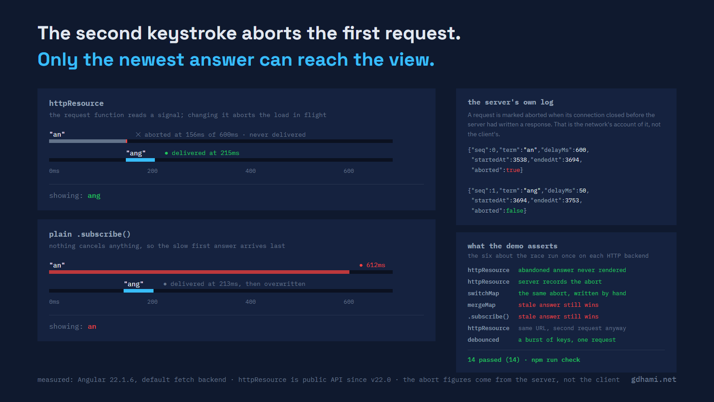The height and width of the screenshot is (402, 714).
Task: Click '"delayMs":600' in the first log entry
Action: click(564, 150)
